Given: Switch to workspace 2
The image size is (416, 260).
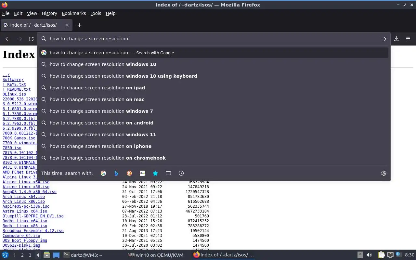Looking at the screenshot, I should [22, 255].
